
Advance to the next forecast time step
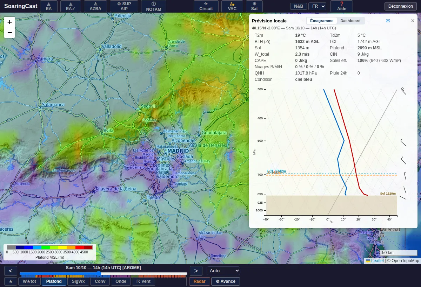click(x=196, y=271)
